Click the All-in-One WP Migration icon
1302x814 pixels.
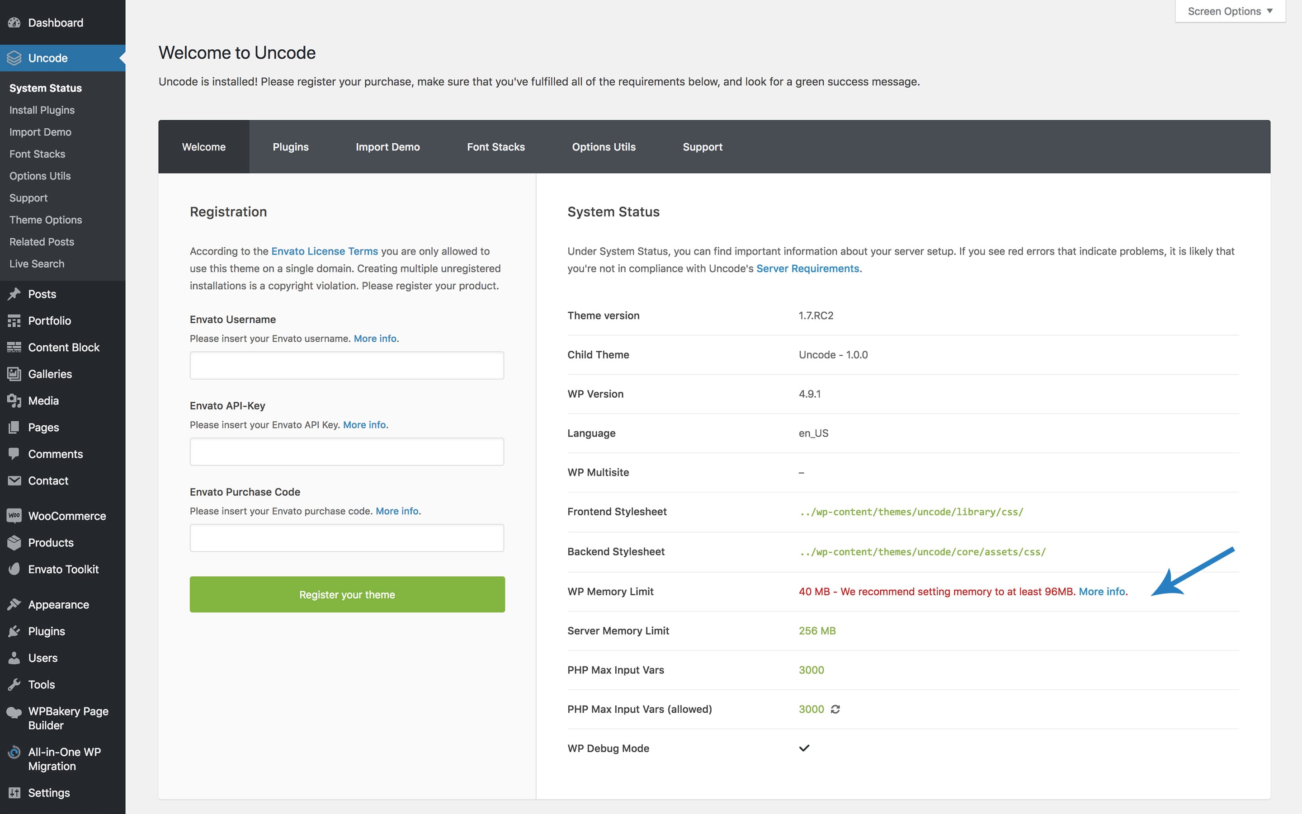14,753
